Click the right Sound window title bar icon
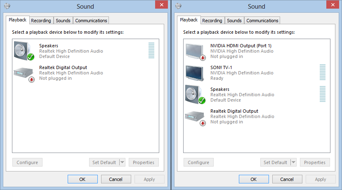The image size is (342, 190). point(178,6)
